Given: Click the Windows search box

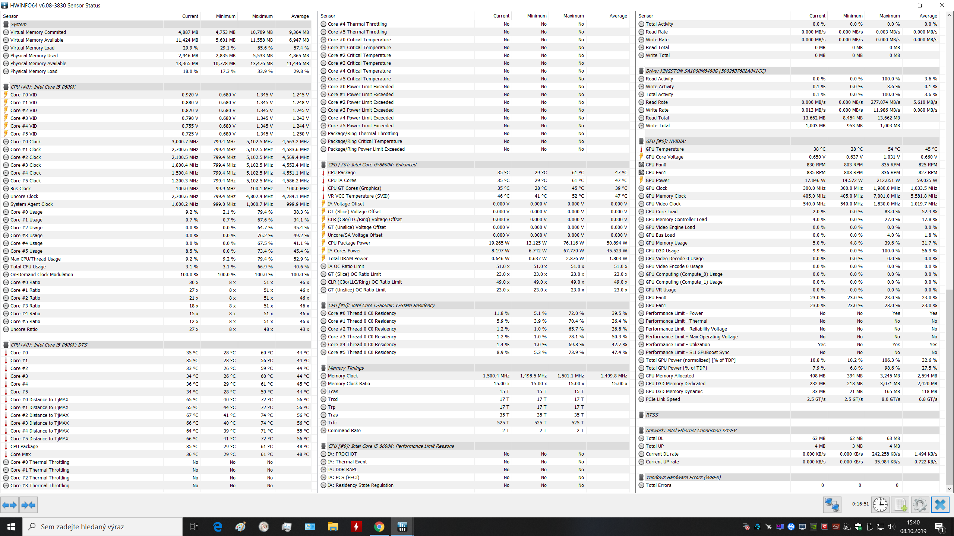Looking at the screenshot, I should pos(103,527).
